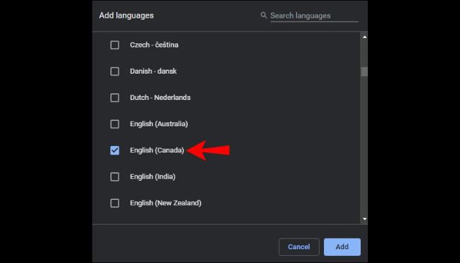This screenshot has height=263, width=460.
Task: Cancel adding languages
Action: 299,247
